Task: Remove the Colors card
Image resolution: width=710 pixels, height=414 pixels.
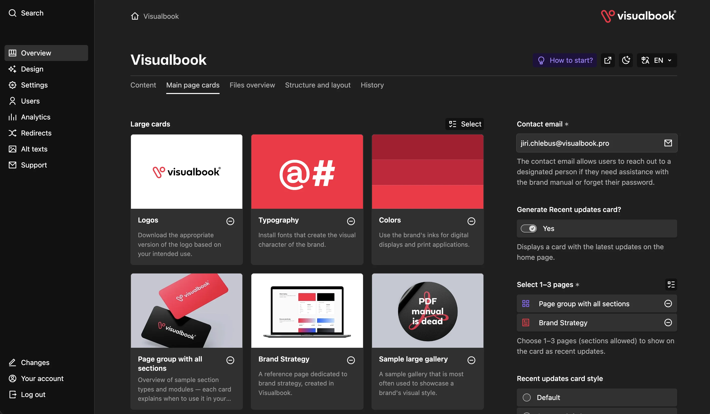Action: coord(471,221)
